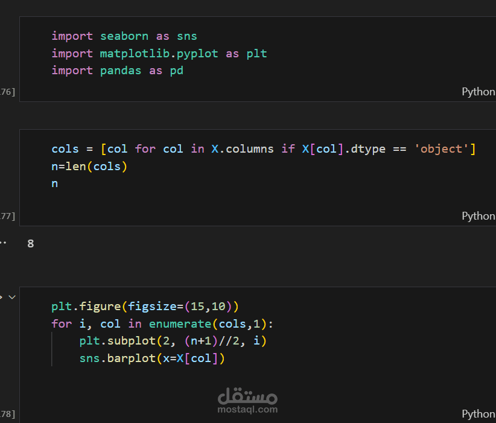Click execution count 76 of imports cell
The width and height of the screenshot is (496, 423).
point(7,92)
